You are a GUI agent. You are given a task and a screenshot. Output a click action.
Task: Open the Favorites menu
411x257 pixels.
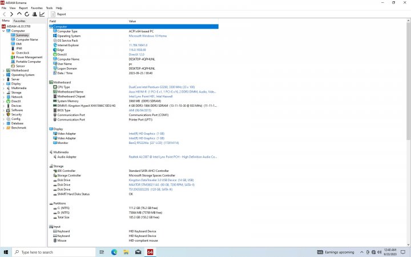37,8
